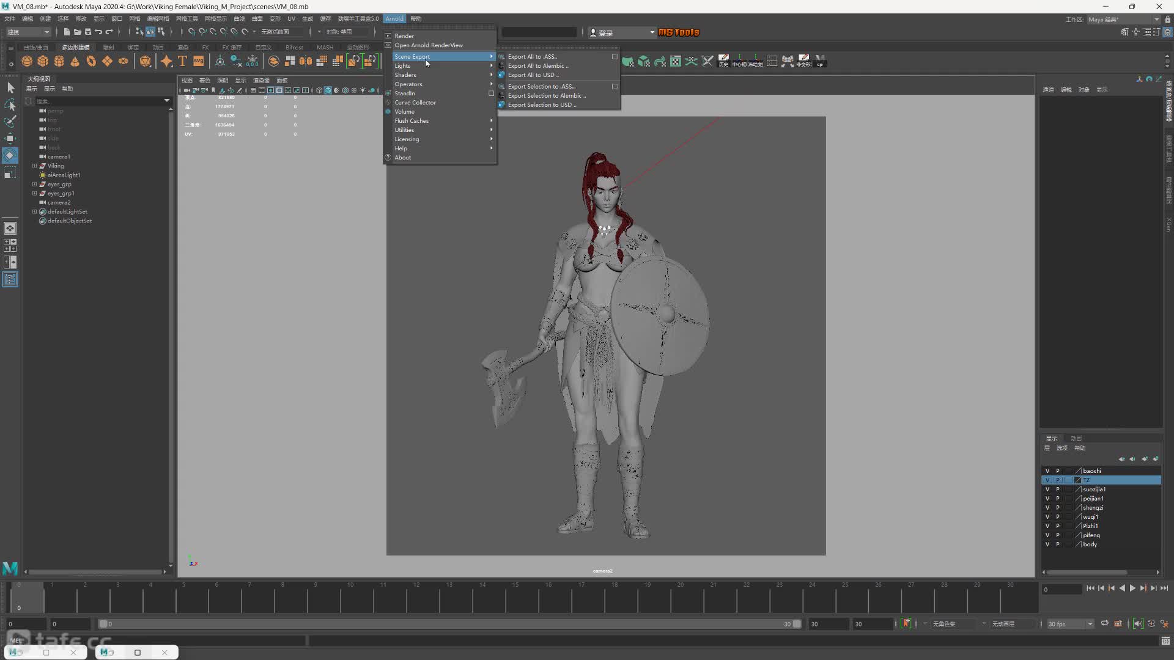1174x660 pixels.
Task: Select the Lasso tool in toolbox
Action: pos(10,105)
